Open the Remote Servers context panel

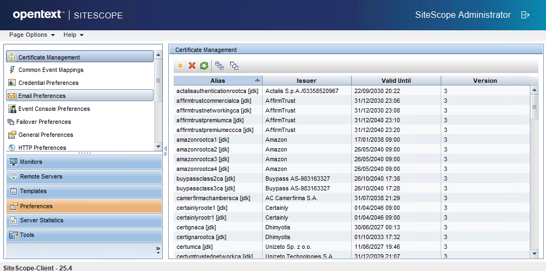(x=84, y=177)
